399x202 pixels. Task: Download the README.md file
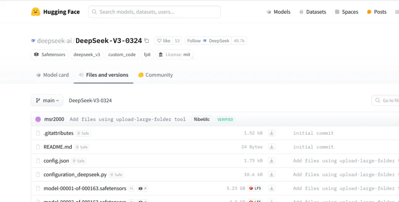(272, 147)
